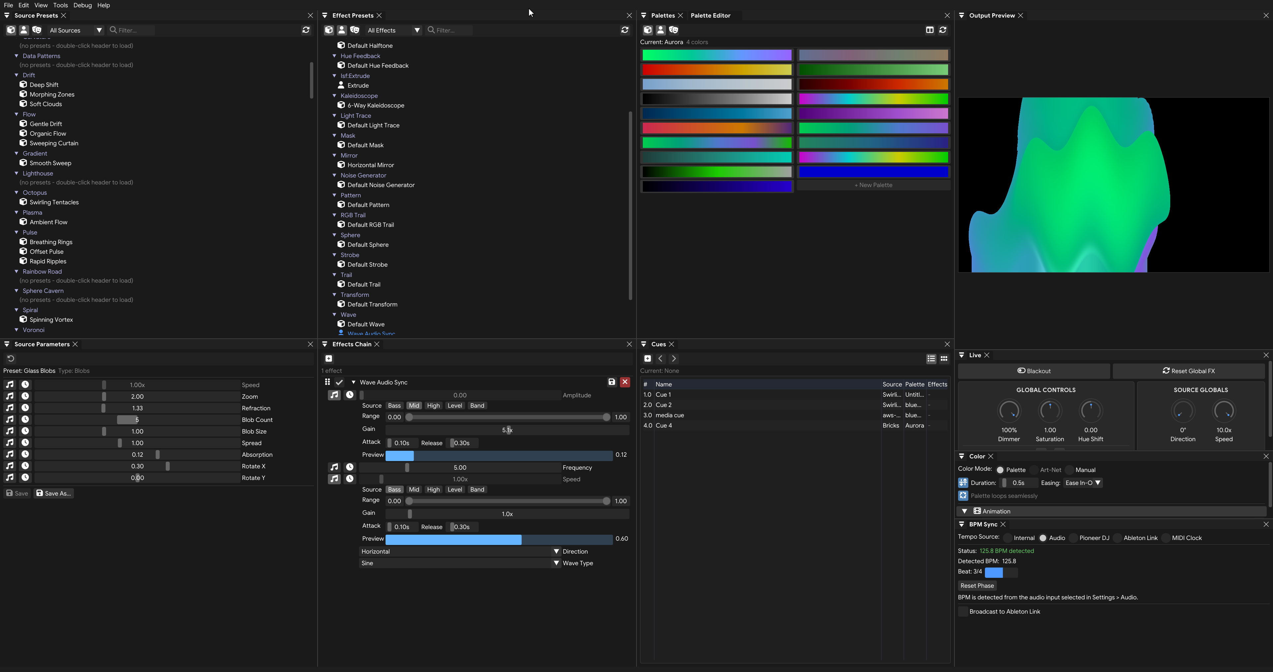
Task: Click the clock icon for effect Speed
Action: click(350, 479)
